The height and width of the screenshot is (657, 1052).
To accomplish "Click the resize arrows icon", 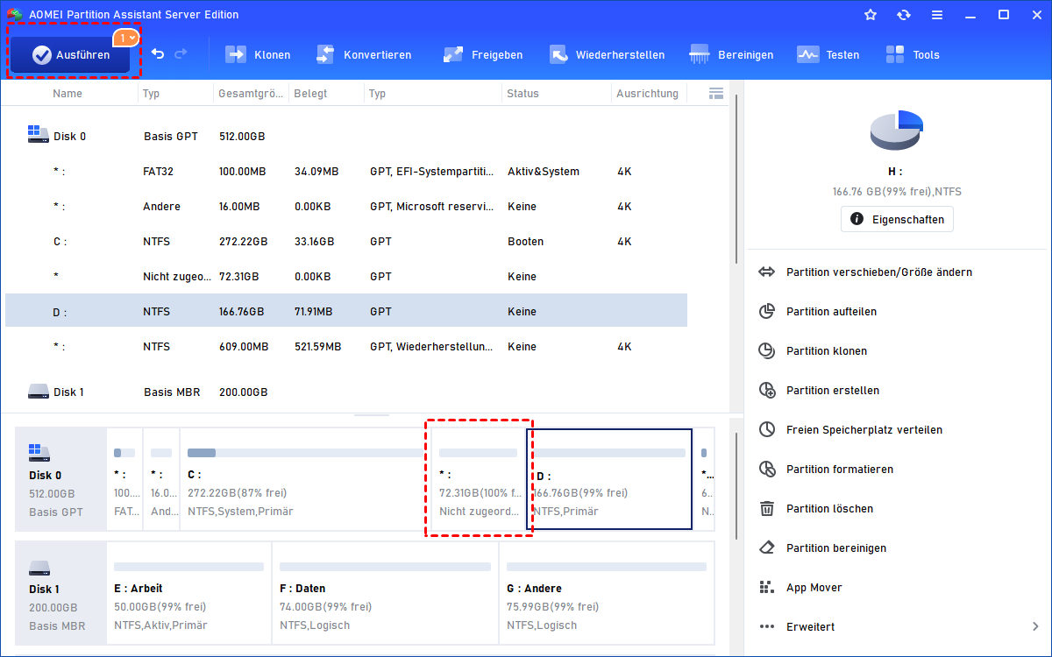I will [x=767, y=272].
